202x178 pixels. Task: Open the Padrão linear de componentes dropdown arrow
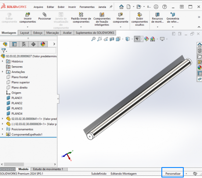[x=81, y=27]
